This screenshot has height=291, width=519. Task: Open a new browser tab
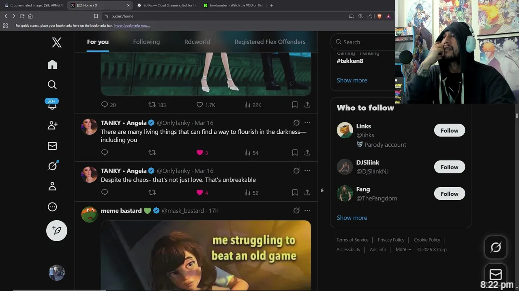coord(271,5)
